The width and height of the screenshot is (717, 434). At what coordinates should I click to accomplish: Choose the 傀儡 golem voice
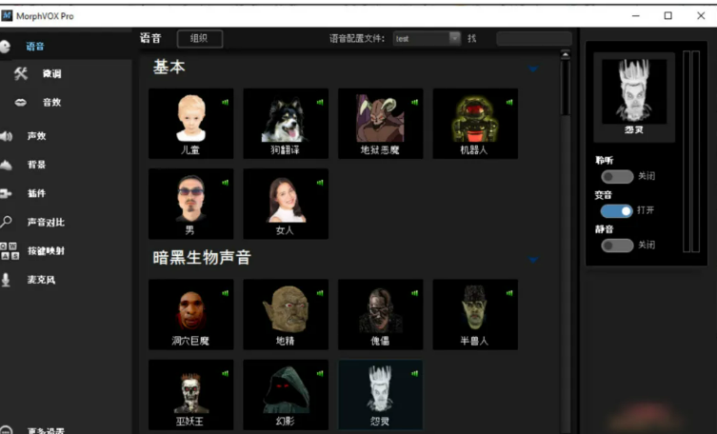click(x=381, y=315)
